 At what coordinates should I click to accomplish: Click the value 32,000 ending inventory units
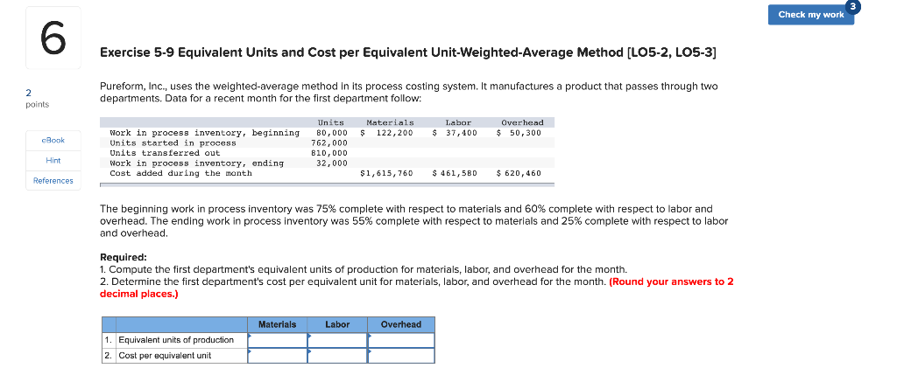click(x=332, y=163)
